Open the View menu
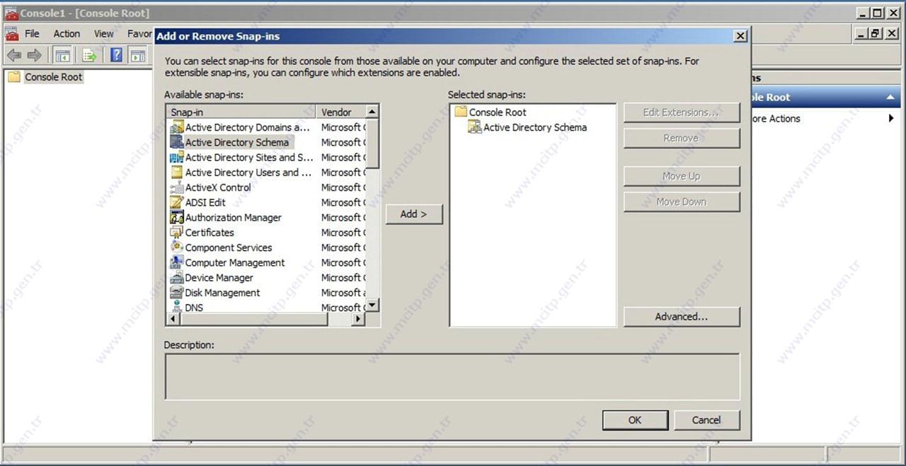Image resolution: width=906 pixels, height=466 pixels. click(104, 33)
